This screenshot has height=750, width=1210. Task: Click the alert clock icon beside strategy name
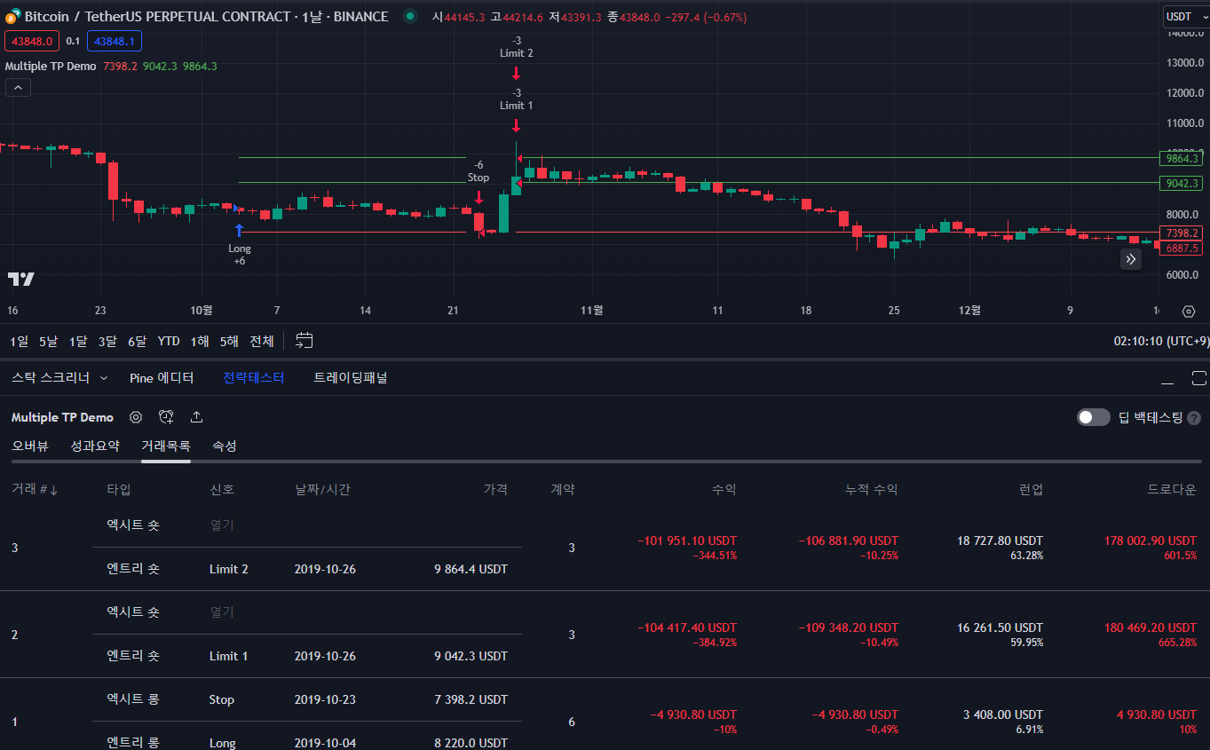(166, 417)
